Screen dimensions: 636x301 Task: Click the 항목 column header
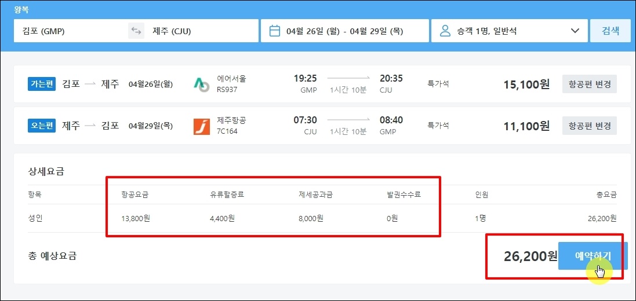tap(34, 194)
